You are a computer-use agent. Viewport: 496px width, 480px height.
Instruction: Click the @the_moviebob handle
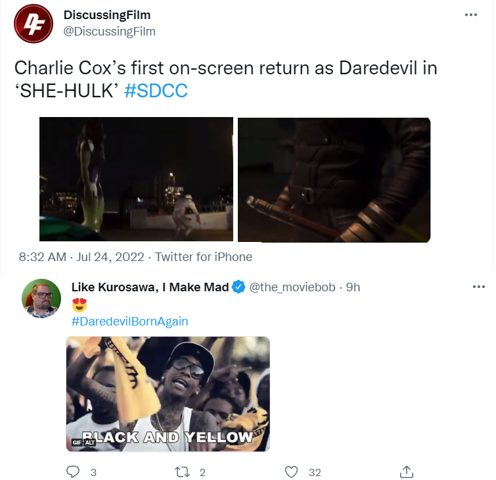click(x=292, y=287)
